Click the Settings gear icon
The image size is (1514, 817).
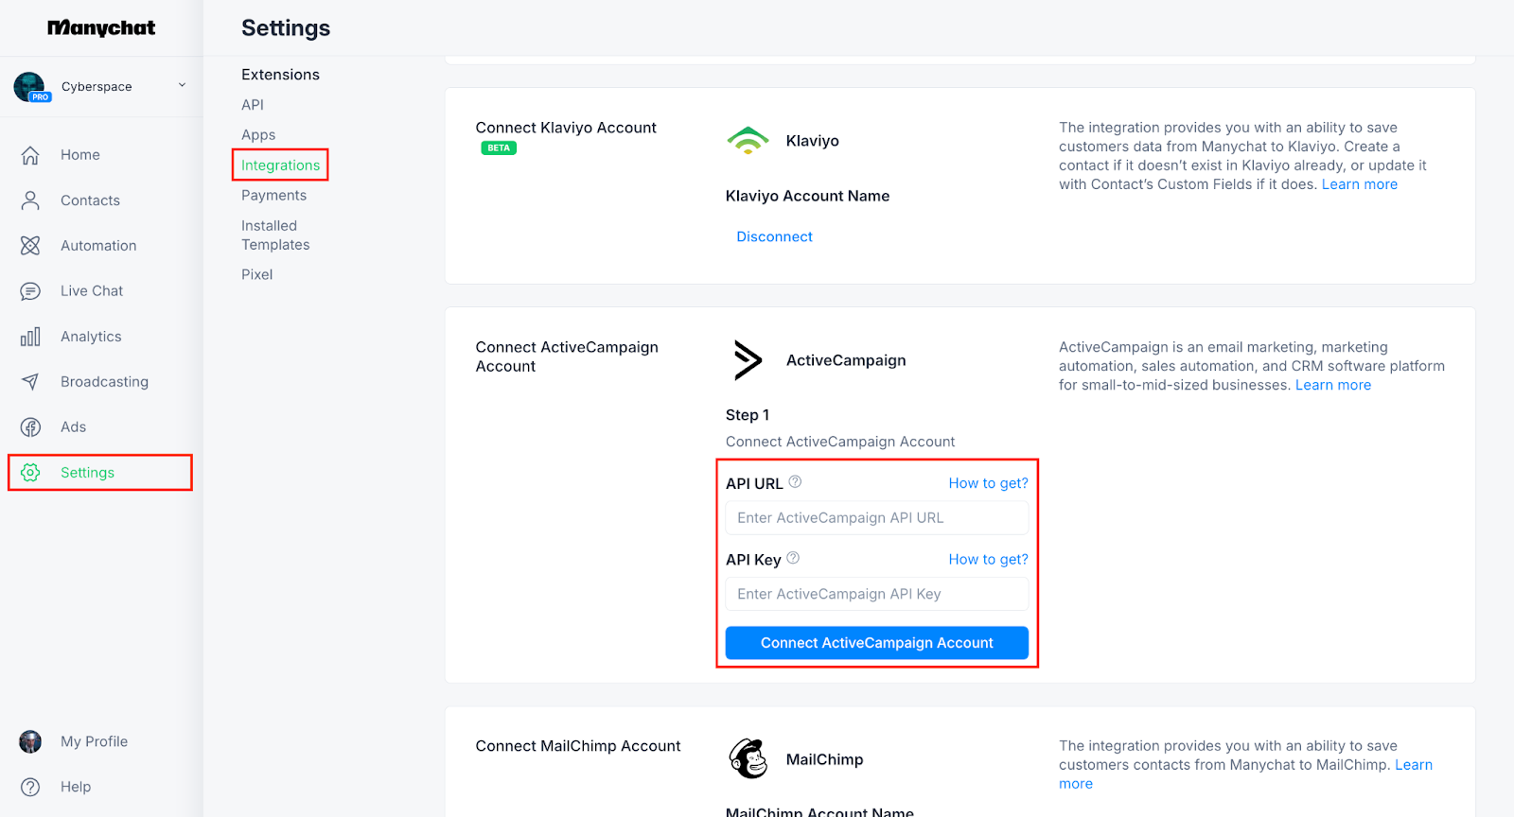[x=30, y=473]
